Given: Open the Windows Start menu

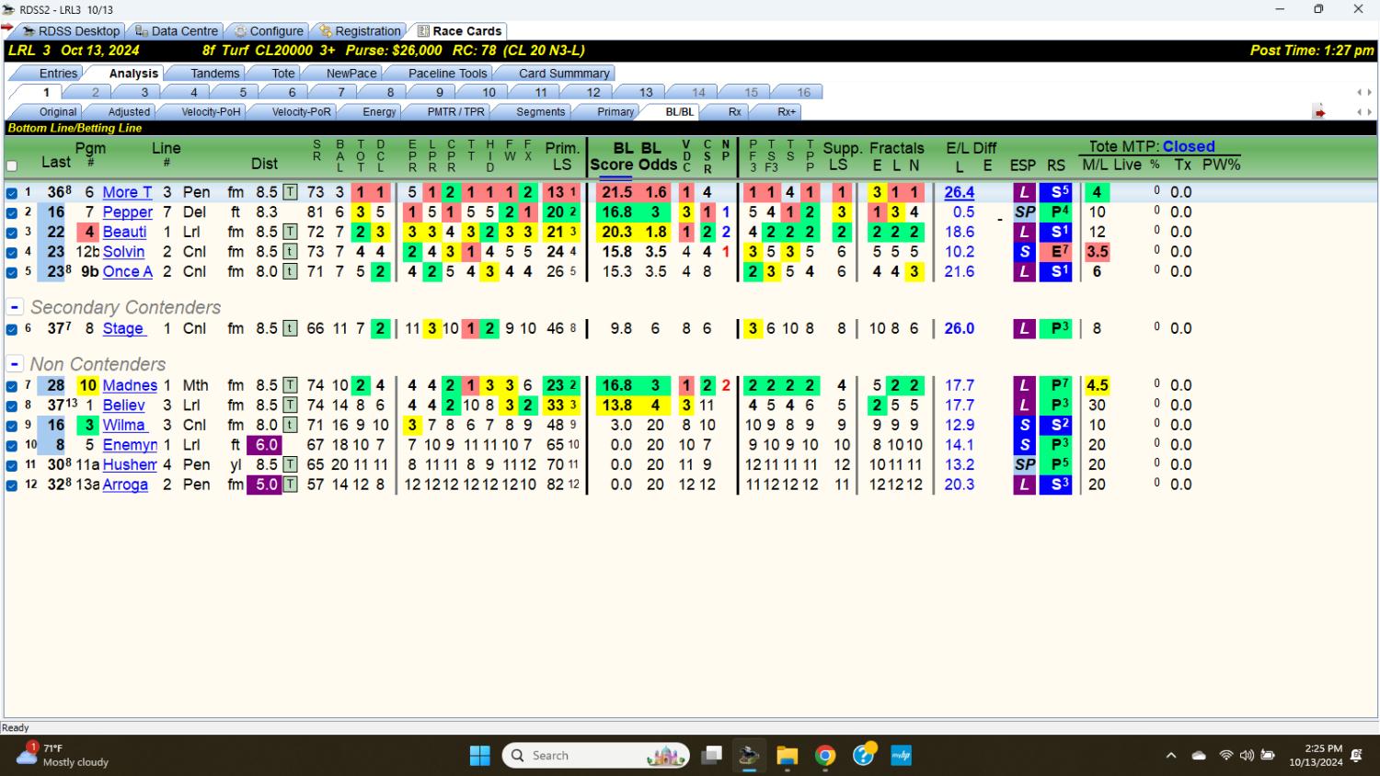Looking at the screenshot, I should (480, 756).
